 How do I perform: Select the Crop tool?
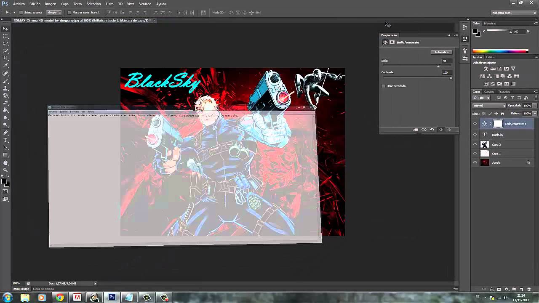pos(5,58)
